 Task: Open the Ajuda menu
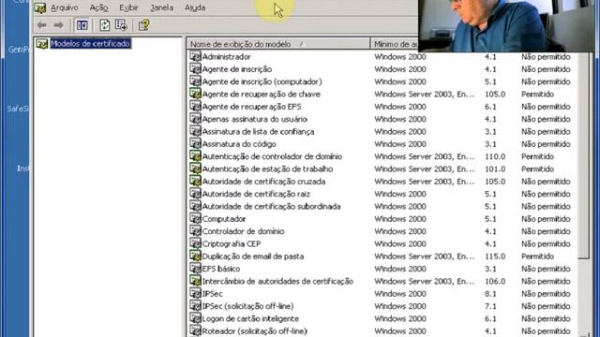[195, 7]
